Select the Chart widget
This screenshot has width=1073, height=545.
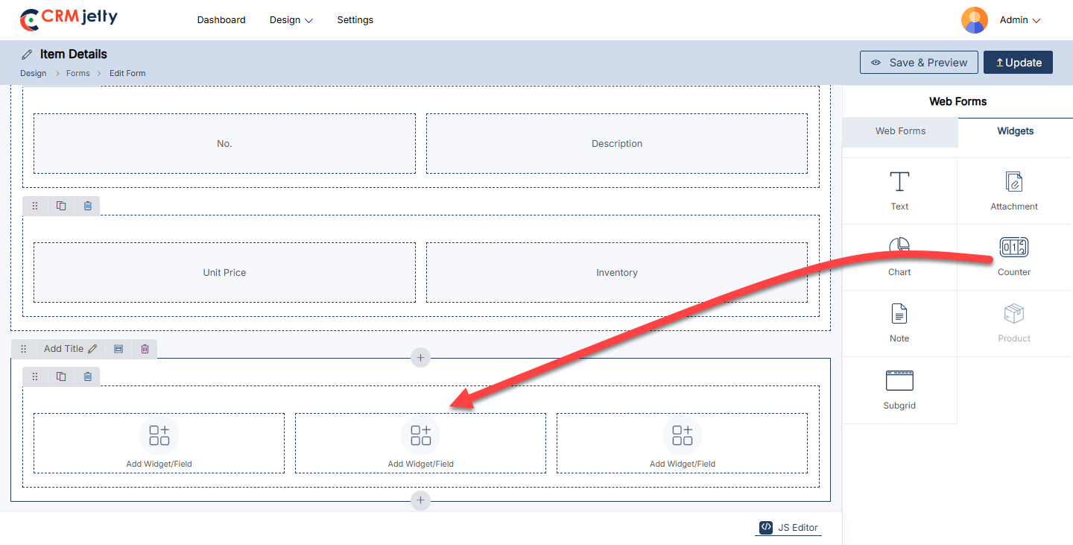(899, 256)
